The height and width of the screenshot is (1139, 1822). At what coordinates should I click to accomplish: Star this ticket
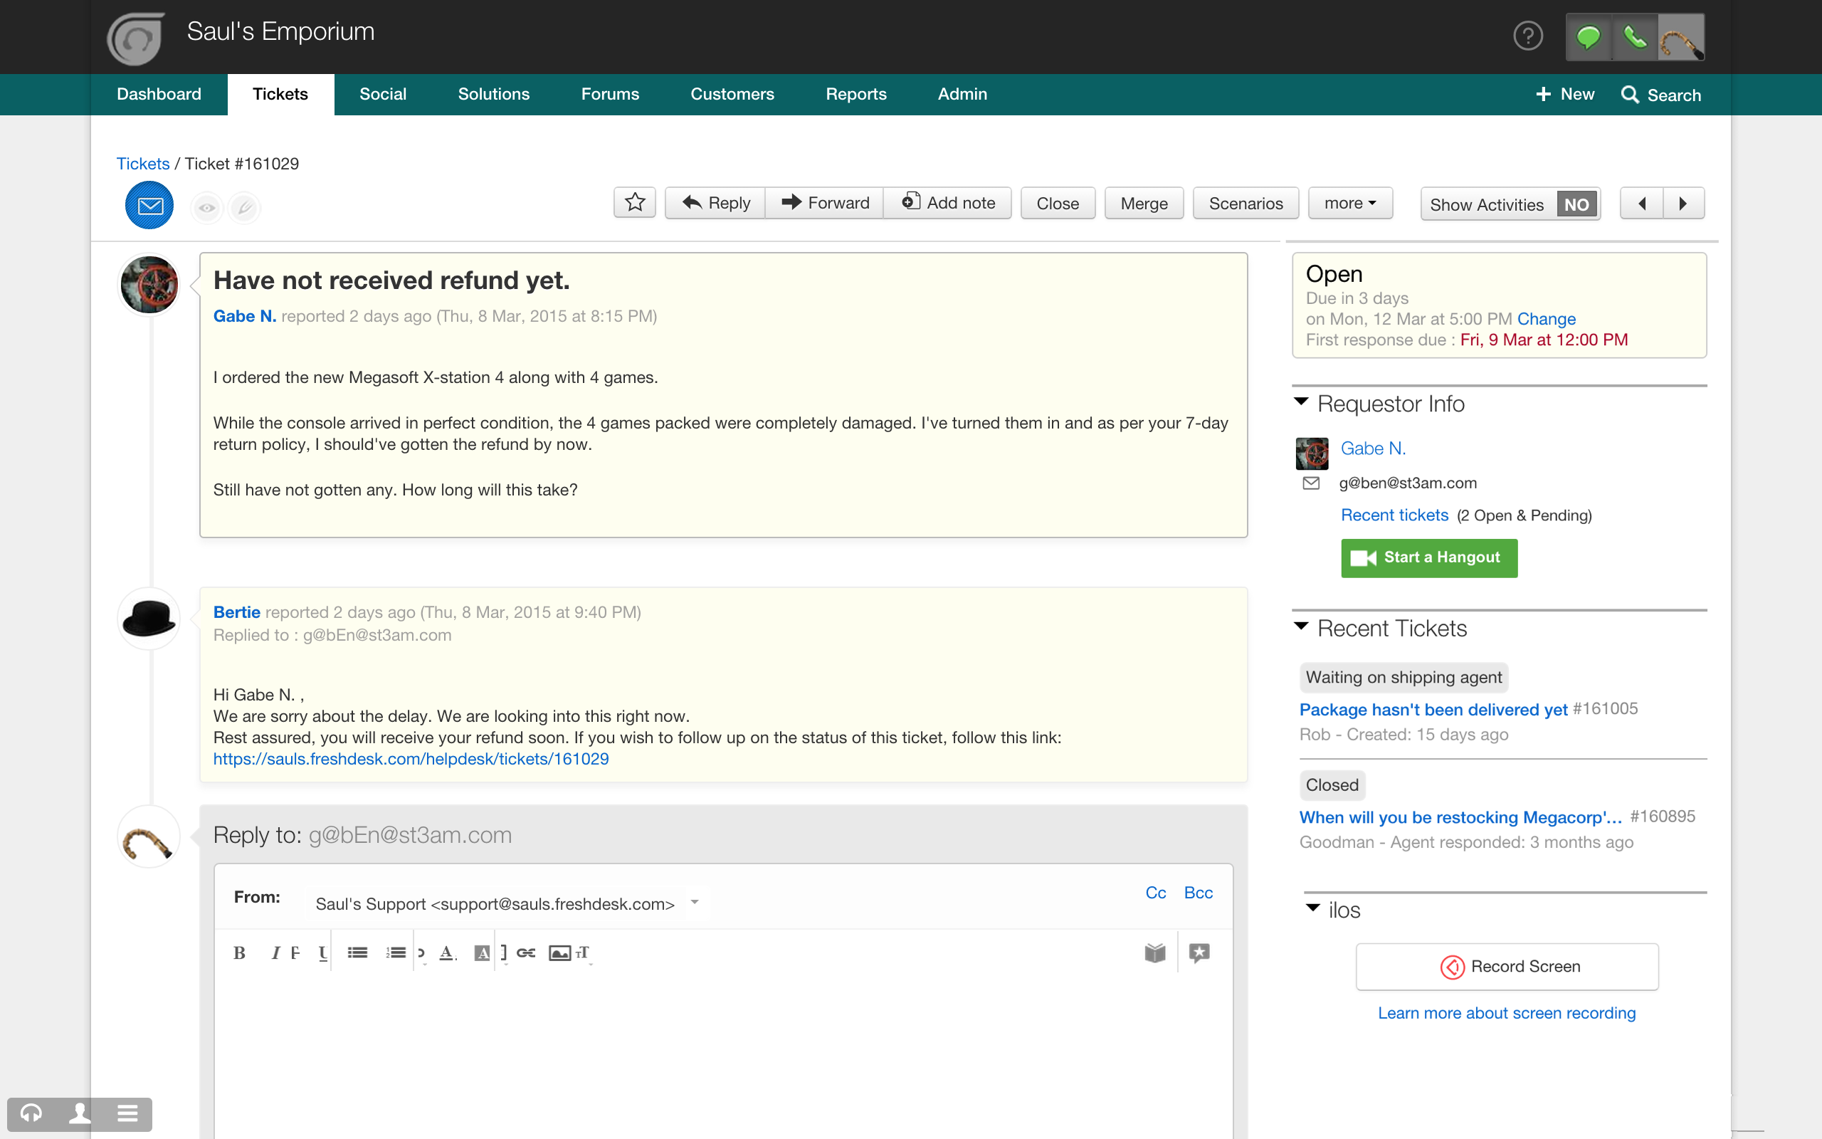pos(635,203)
